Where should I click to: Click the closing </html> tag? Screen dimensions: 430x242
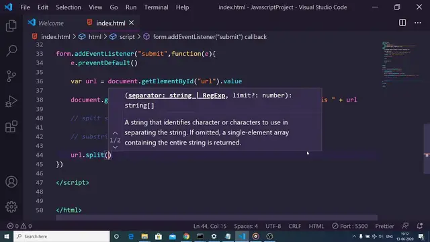point(69,210)
